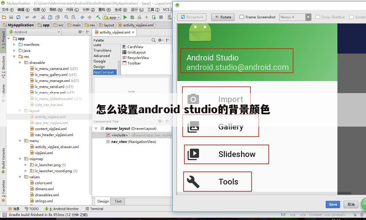Select nav_header_vipjiexi.xml file
This screenshot has height=220, width=366.
pos(51,135)
